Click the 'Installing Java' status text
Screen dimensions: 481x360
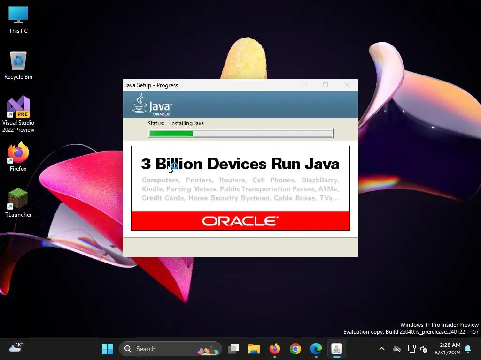point(186,123)
